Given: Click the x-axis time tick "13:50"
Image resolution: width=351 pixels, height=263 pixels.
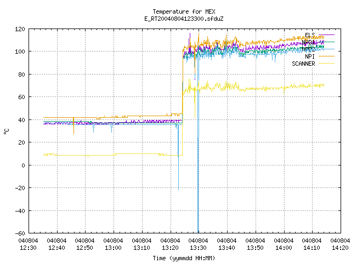Looking at the screenshot, I should pyautogui.click(x=255, y=248).
